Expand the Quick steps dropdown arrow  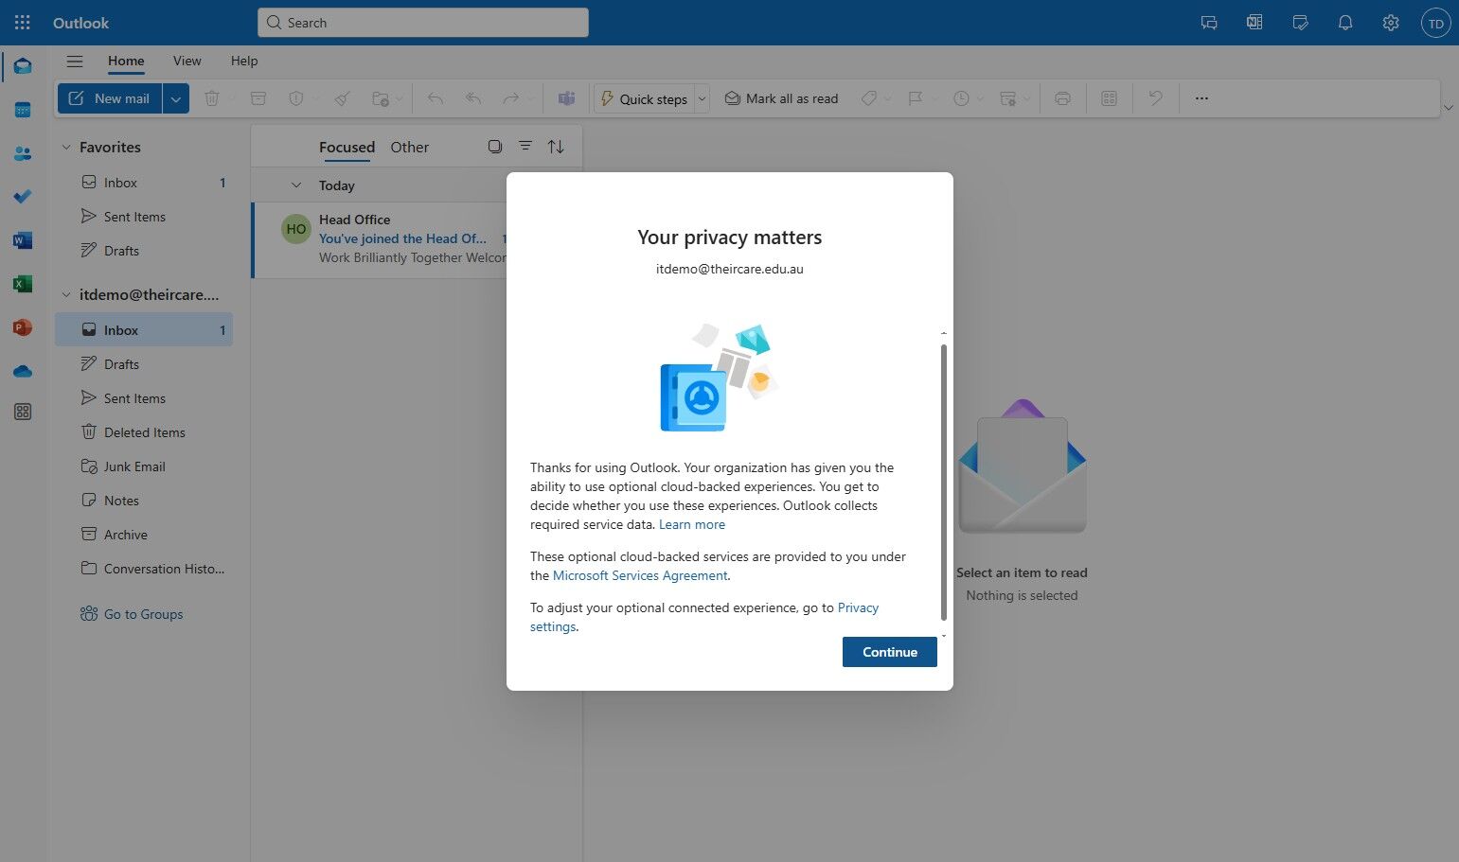pos(702,98)
